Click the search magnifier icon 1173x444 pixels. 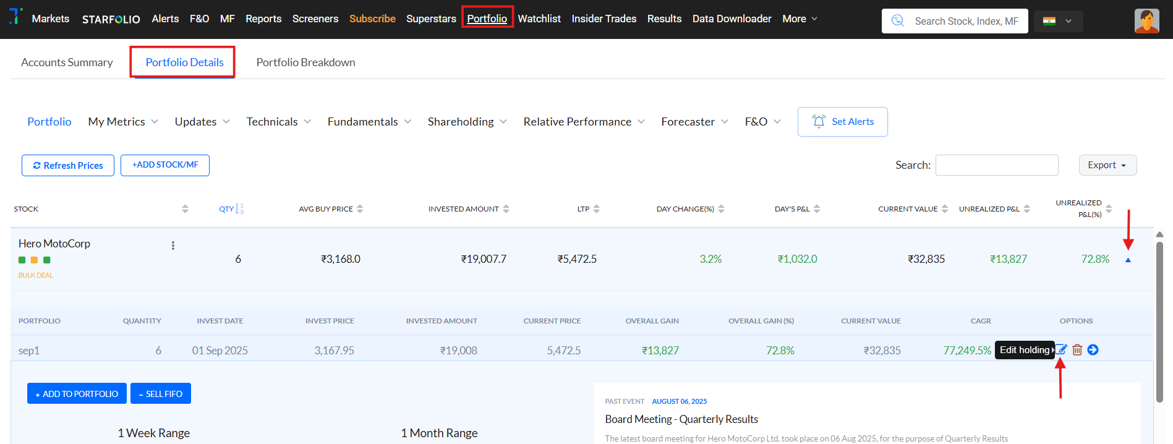point(898,21)
